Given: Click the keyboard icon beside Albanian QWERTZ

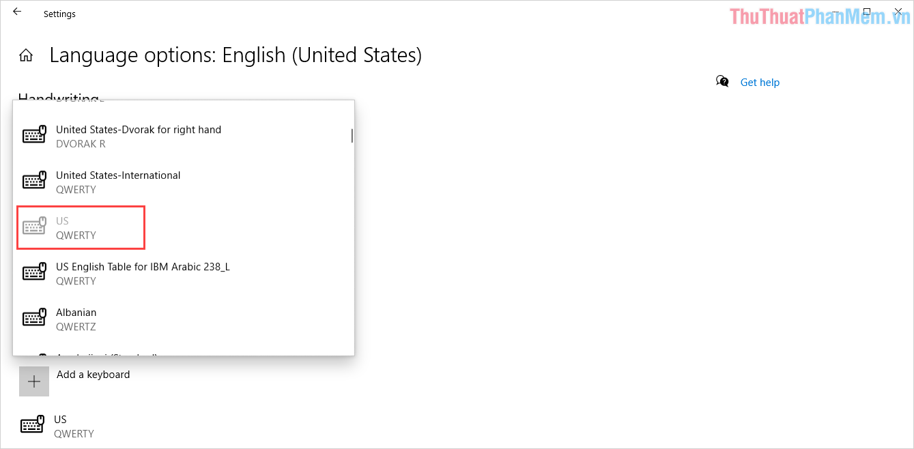Looking at the screenshot, I should [34, 317].
